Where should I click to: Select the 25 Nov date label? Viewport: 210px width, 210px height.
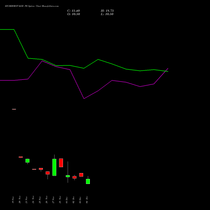click(40, 199)
